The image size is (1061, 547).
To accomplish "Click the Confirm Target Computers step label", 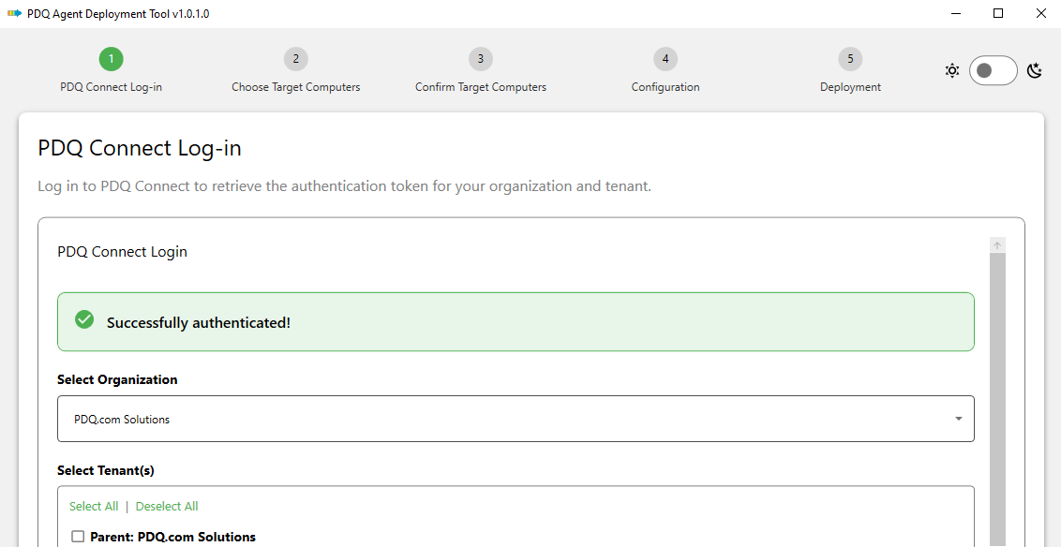I will (481, 87).
